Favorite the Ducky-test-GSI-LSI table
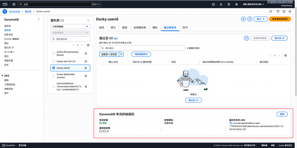 [86, 61]
